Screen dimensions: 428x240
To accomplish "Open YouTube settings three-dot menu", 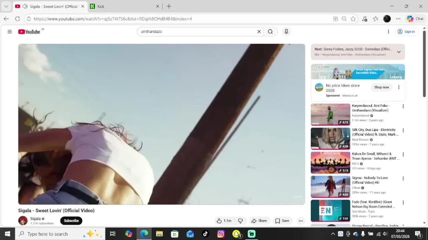I will tap(388, 32).
